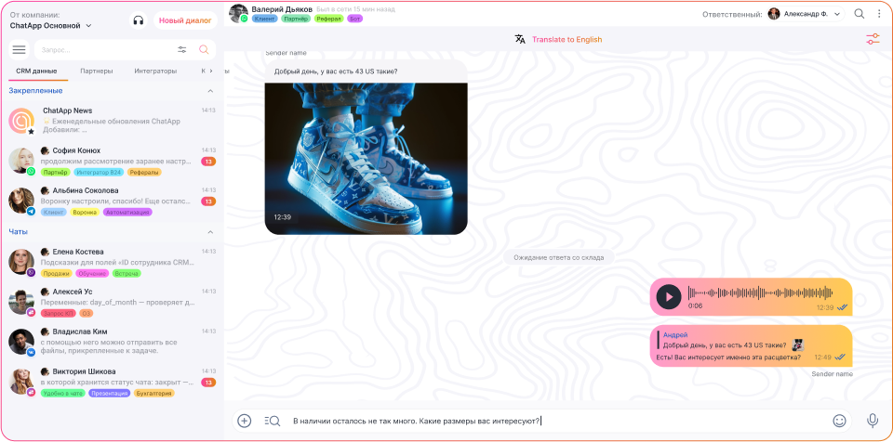Click the headphones support icon
The width and height of the screenshot is (893, 442).
pyautogui.click(x=139, y=20)
